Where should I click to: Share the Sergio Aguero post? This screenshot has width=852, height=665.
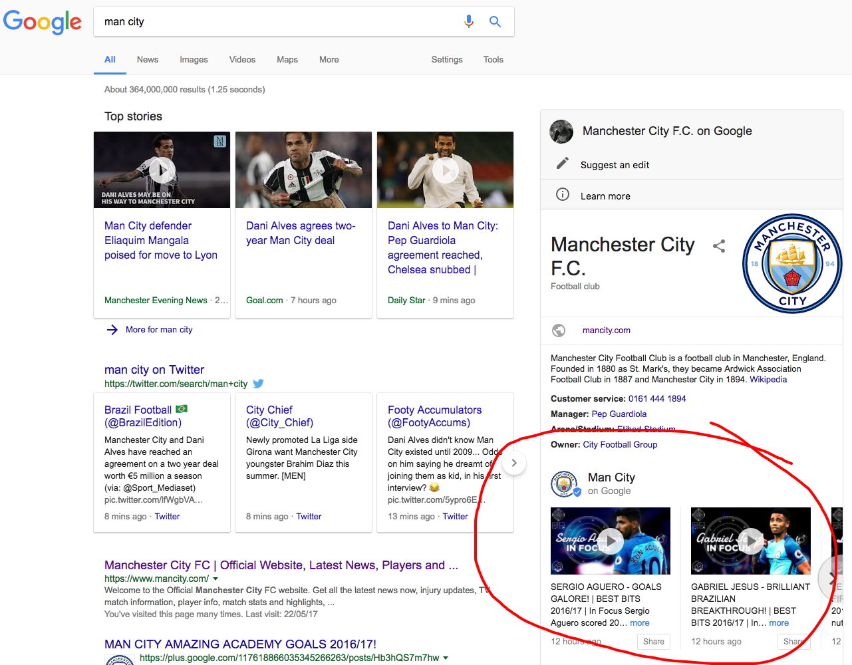click(x=653, y=642)
